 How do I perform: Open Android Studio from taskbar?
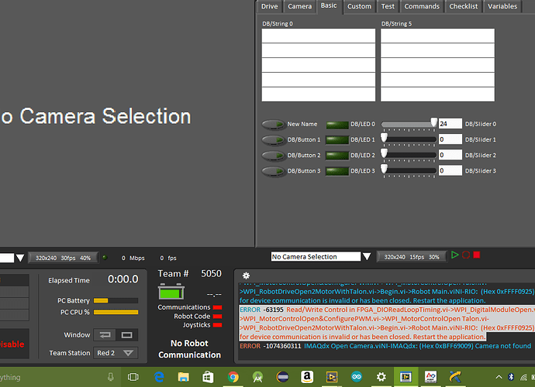point(257,377)
